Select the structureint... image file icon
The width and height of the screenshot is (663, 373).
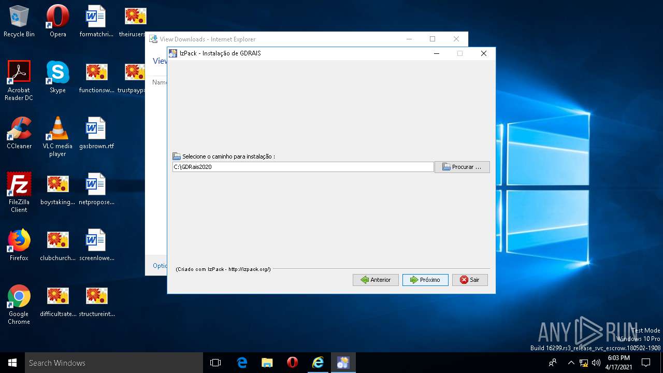pyautogui.click(x=96, y=301)
